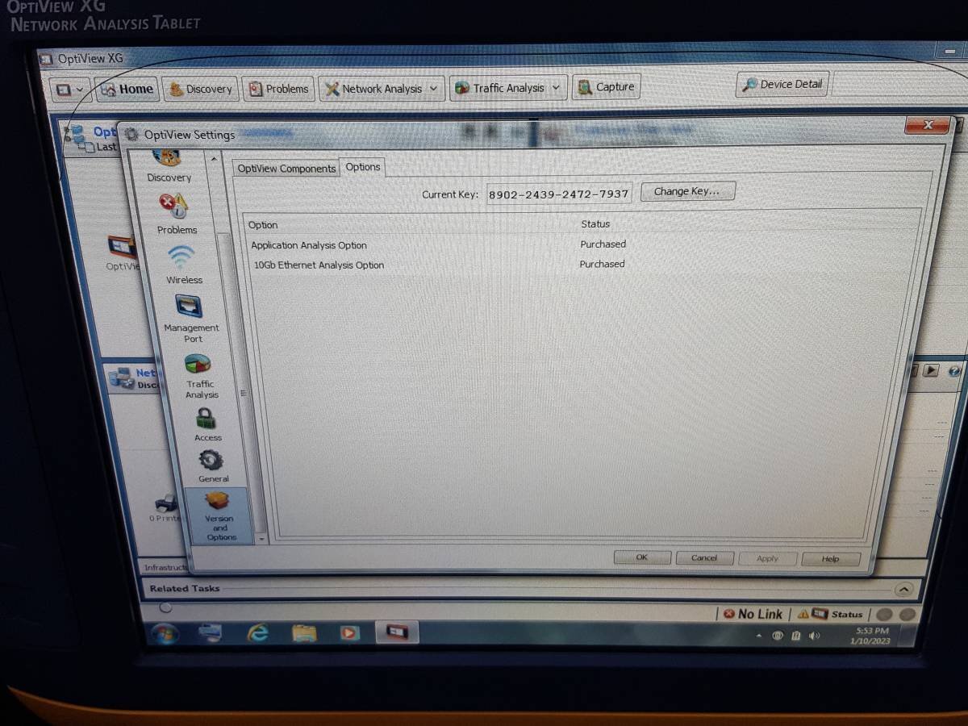Open the OptiView menu dropdown at the toolbar's left end
968x726 pixels.
pyautogui.click(x=71, y=90)
